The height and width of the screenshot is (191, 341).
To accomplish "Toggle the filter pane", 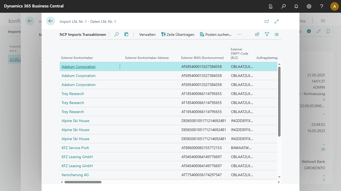I will click(267, 34).
